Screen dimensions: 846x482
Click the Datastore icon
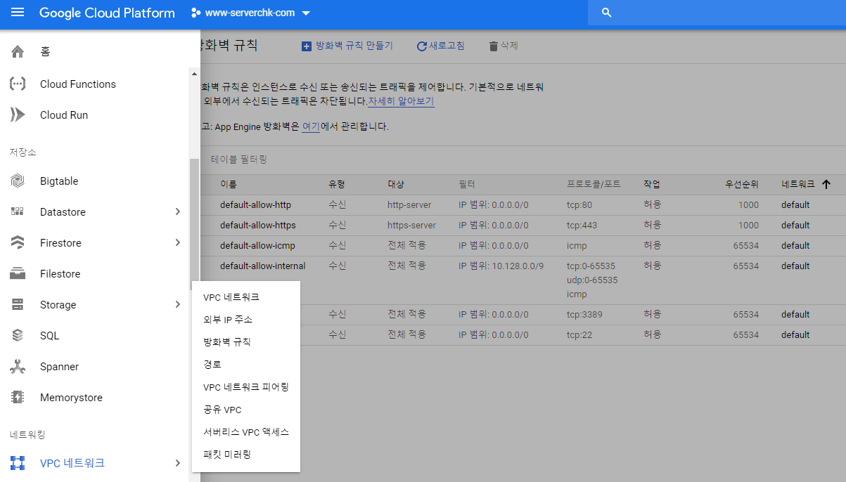pos(18,212)
